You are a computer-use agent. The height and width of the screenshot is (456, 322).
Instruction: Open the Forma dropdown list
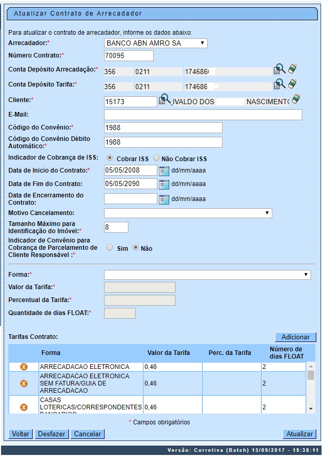pyautogui.click(x=207, y=275)
